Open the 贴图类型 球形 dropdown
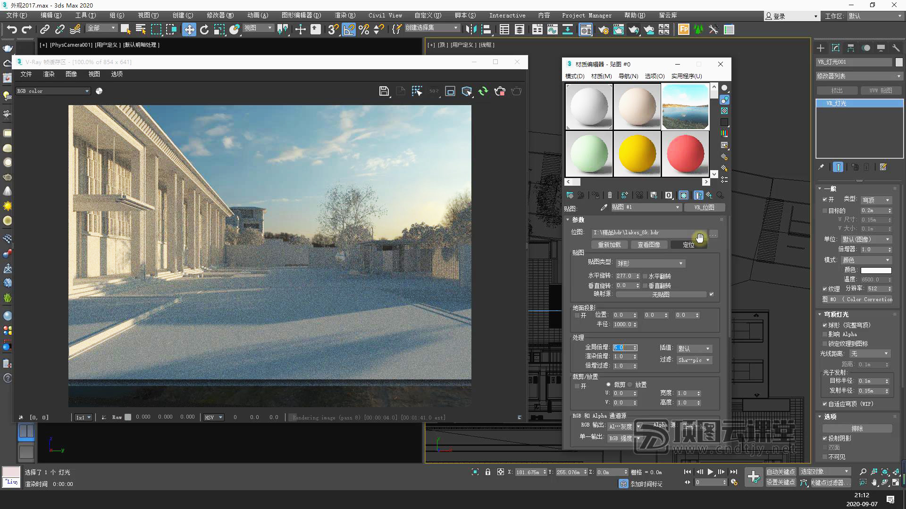This screenshot has width=906, height=509. click(x=650, y=263)
